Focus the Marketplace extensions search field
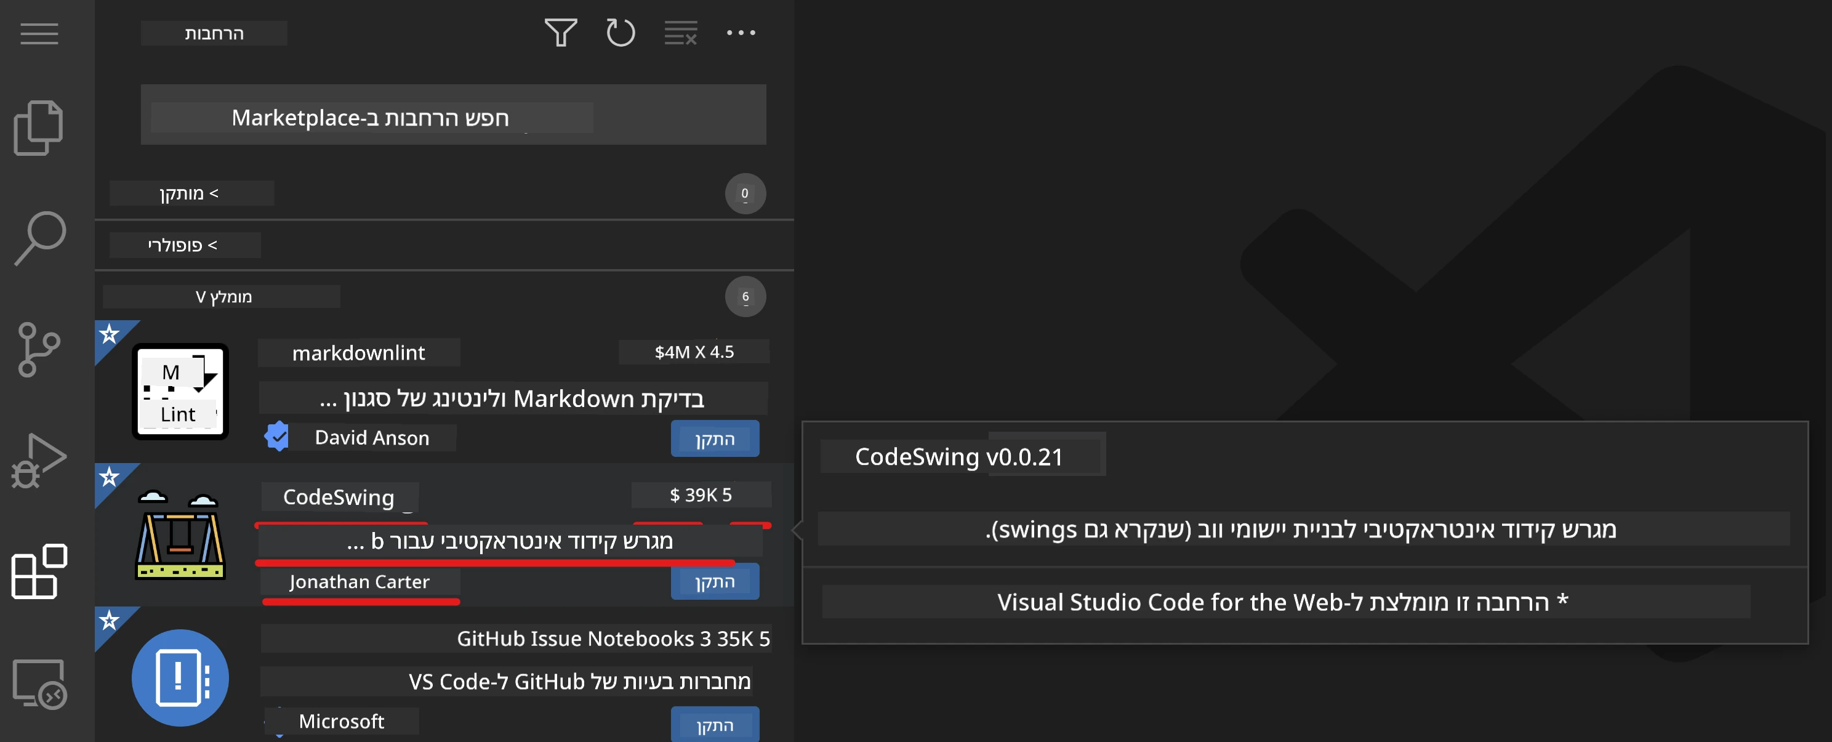 click(x=453, y=115)
